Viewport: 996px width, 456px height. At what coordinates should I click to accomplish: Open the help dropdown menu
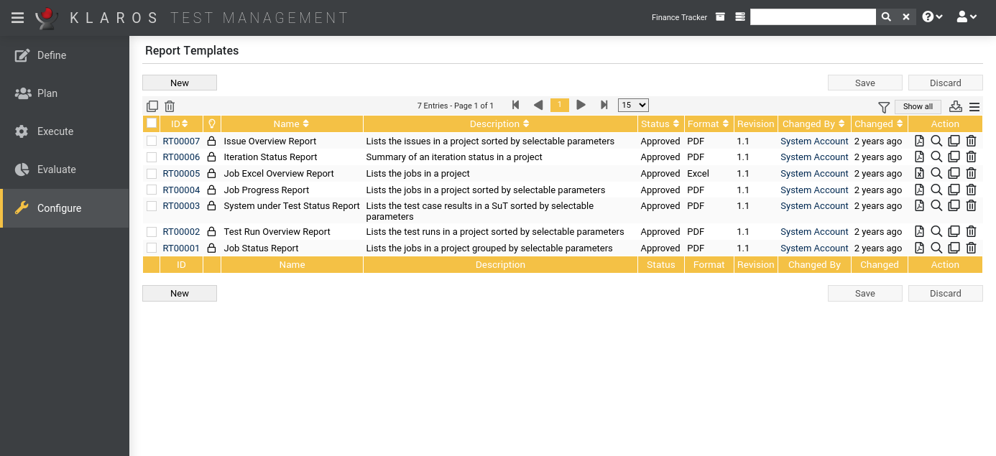[932, 16]
